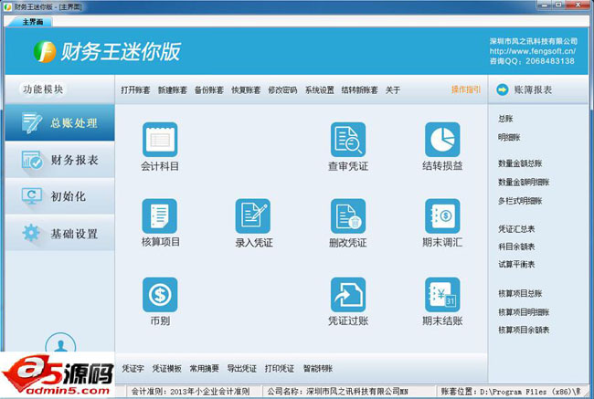Select the 财务报表 module
Viewport: 594px width, 399px height.
[x=59, y=160]
